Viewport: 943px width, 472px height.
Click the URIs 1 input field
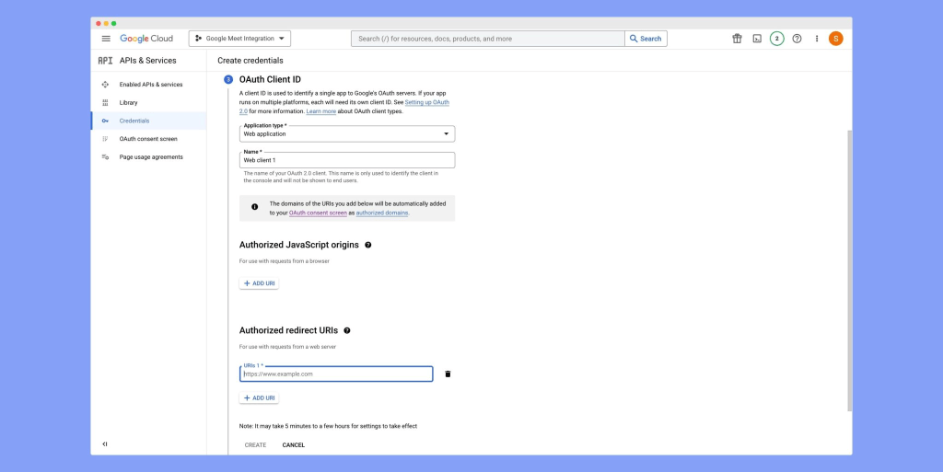coord(335,374)
